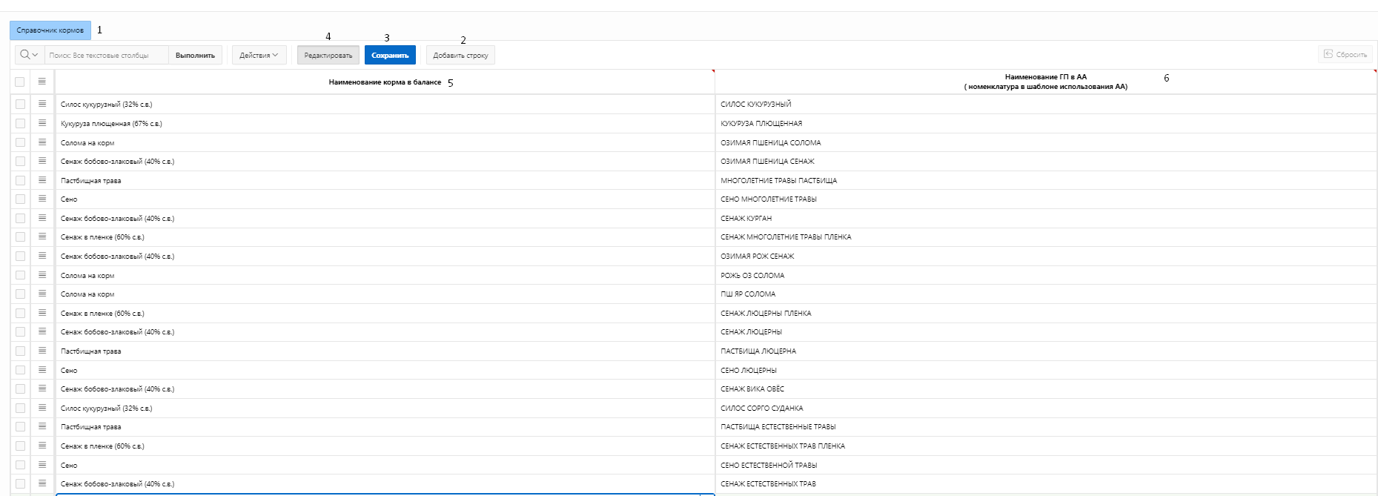This screenshot has width=1378, height=496.
Task: Open row actions menu for Силос кукурузный row
Action: tap(42, 105)
